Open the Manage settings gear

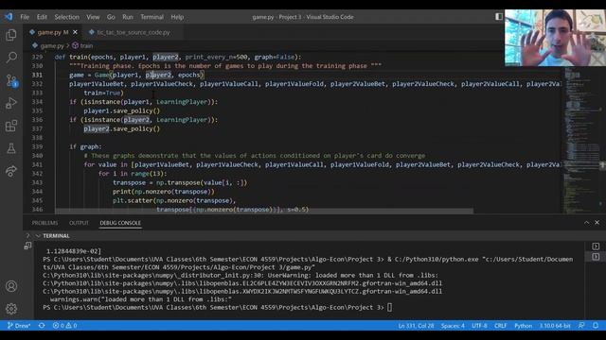click(11, 309)
